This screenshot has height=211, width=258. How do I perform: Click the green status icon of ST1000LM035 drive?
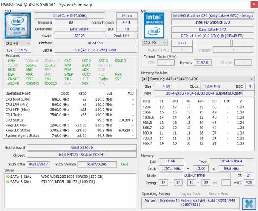pyautogui.click(x=8, y=182)
